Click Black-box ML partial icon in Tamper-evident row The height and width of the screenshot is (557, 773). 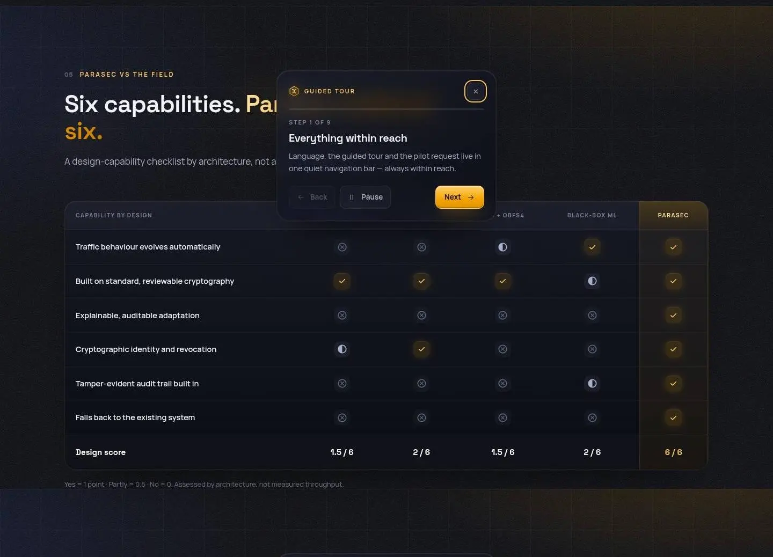pyautogui.click(x=592, y=383)
